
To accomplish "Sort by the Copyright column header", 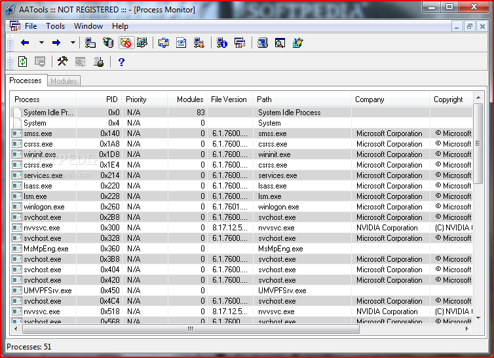I will [x=451, y=99].
